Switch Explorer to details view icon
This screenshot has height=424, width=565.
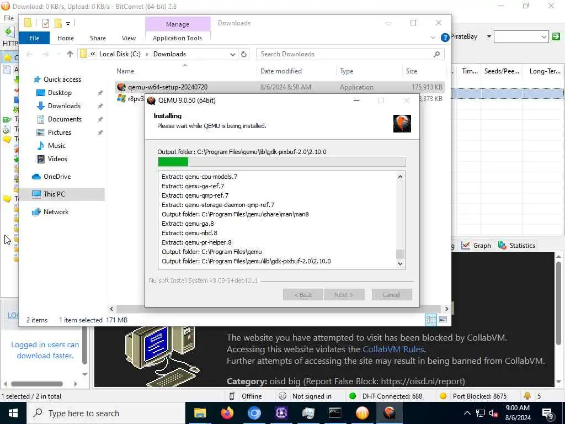431,320
